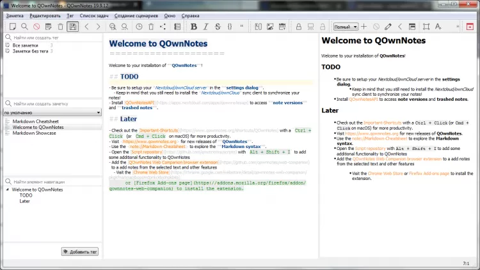Click the Добавить тег button
The height and width of the screenshot is (270, 480).
(x=79, y=252)
